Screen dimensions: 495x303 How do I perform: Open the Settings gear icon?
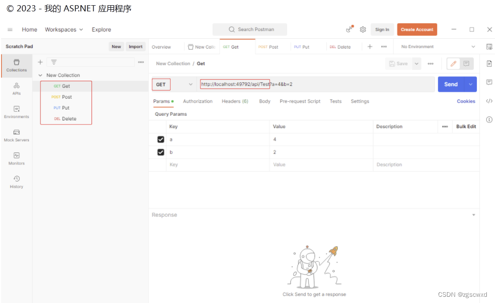[x=363, y=29]
